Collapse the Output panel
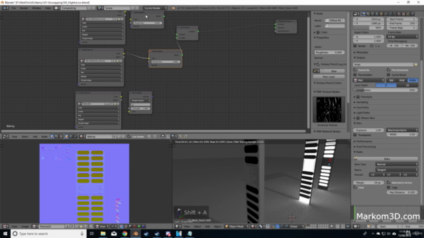The height and width of the screenshot is (238, 424). click(360, 58)
